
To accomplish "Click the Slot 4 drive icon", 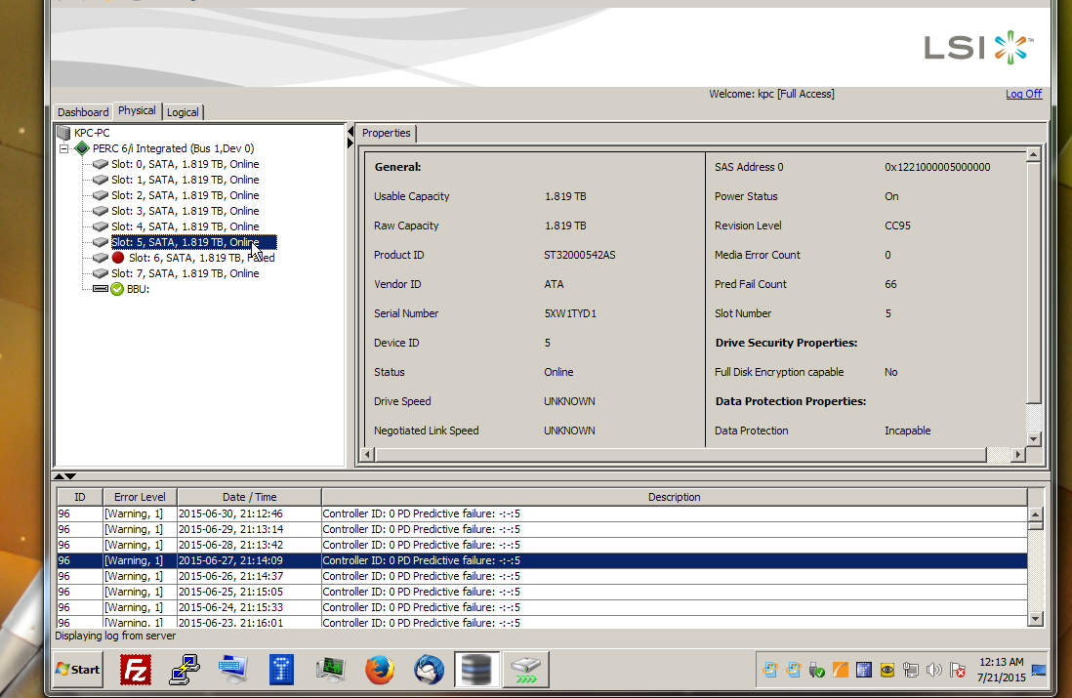I will coord(101,226).
